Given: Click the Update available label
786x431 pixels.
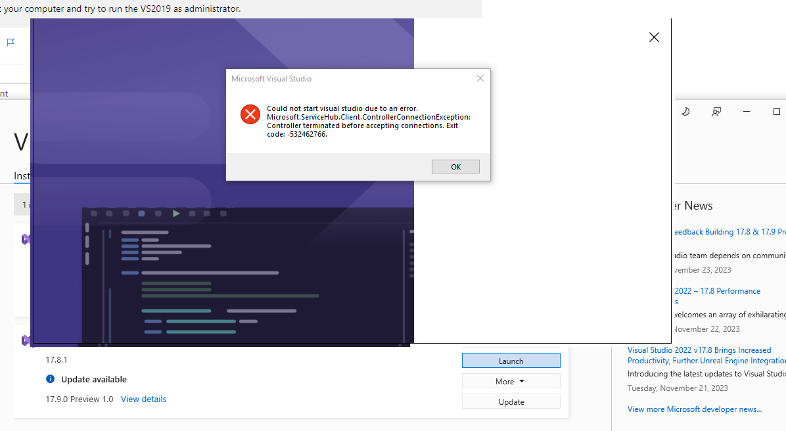Looking at the screenshot, I should point(94,379).
